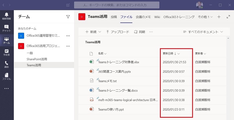This screenshot has width=234, height=120.
Task: Open the 更新者 column header dropdown
Action: pyautogui.click(x=200, y=54)
